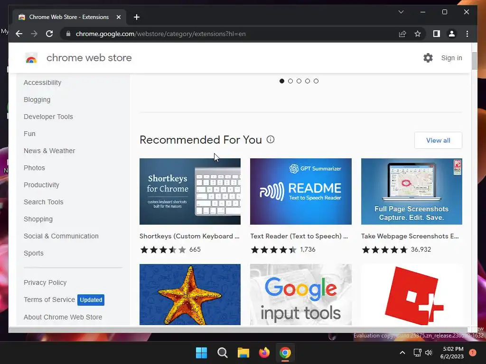This screenshot has height=364, width=486.
Task: Show info about Recommended For You
Action: pyautogui.click(x=271, y=140)
